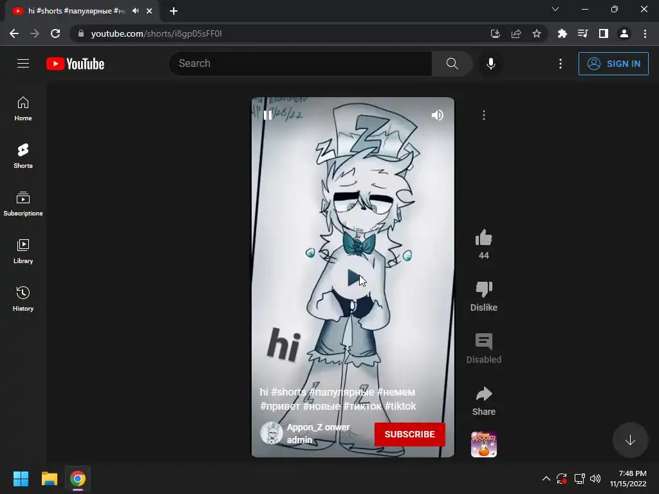Reload the current page
The image size is (659, 494).
tap(55, 33)
